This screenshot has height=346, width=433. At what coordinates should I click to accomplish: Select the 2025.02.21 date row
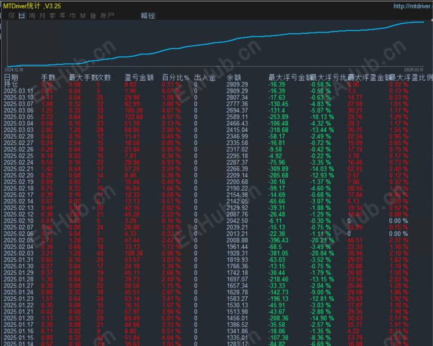pos(19,169)
